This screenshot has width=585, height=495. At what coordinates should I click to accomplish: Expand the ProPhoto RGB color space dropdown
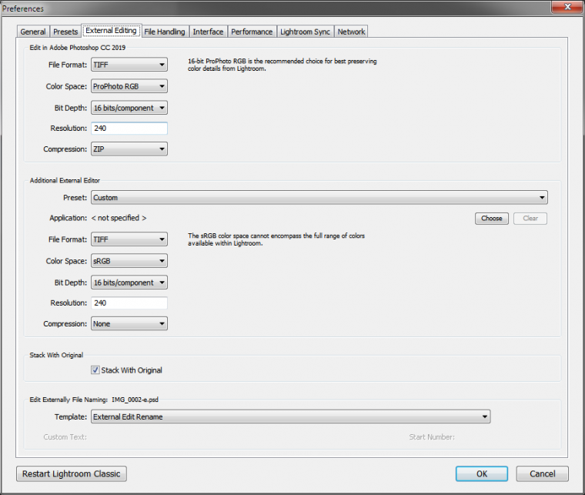tap(129, 87)
